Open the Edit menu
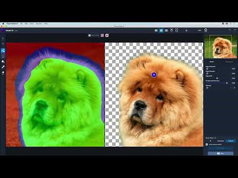The height and width of the screenshot is (178, 238). (x=26, y=24)
